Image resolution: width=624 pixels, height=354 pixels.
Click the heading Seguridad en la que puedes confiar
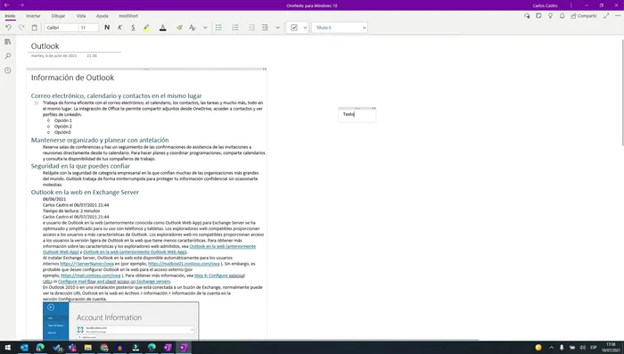[x=80, y=166]
